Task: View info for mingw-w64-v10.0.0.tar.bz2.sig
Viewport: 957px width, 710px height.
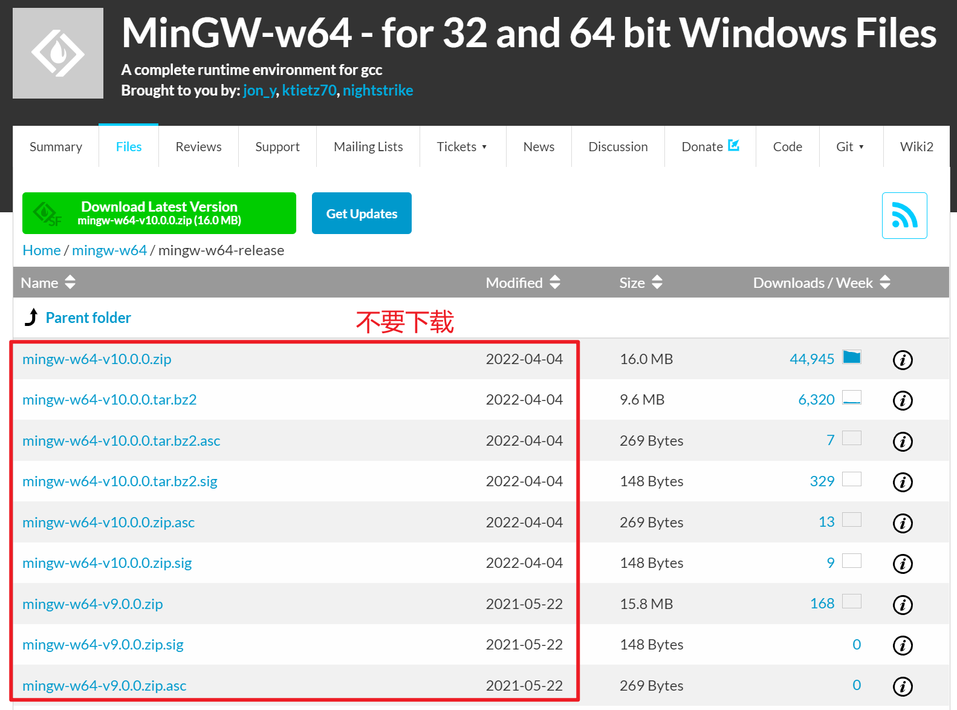Action: 903,482
